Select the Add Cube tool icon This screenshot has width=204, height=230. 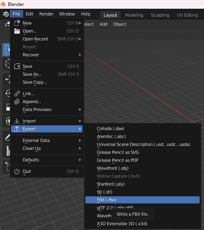pos(7,167)
